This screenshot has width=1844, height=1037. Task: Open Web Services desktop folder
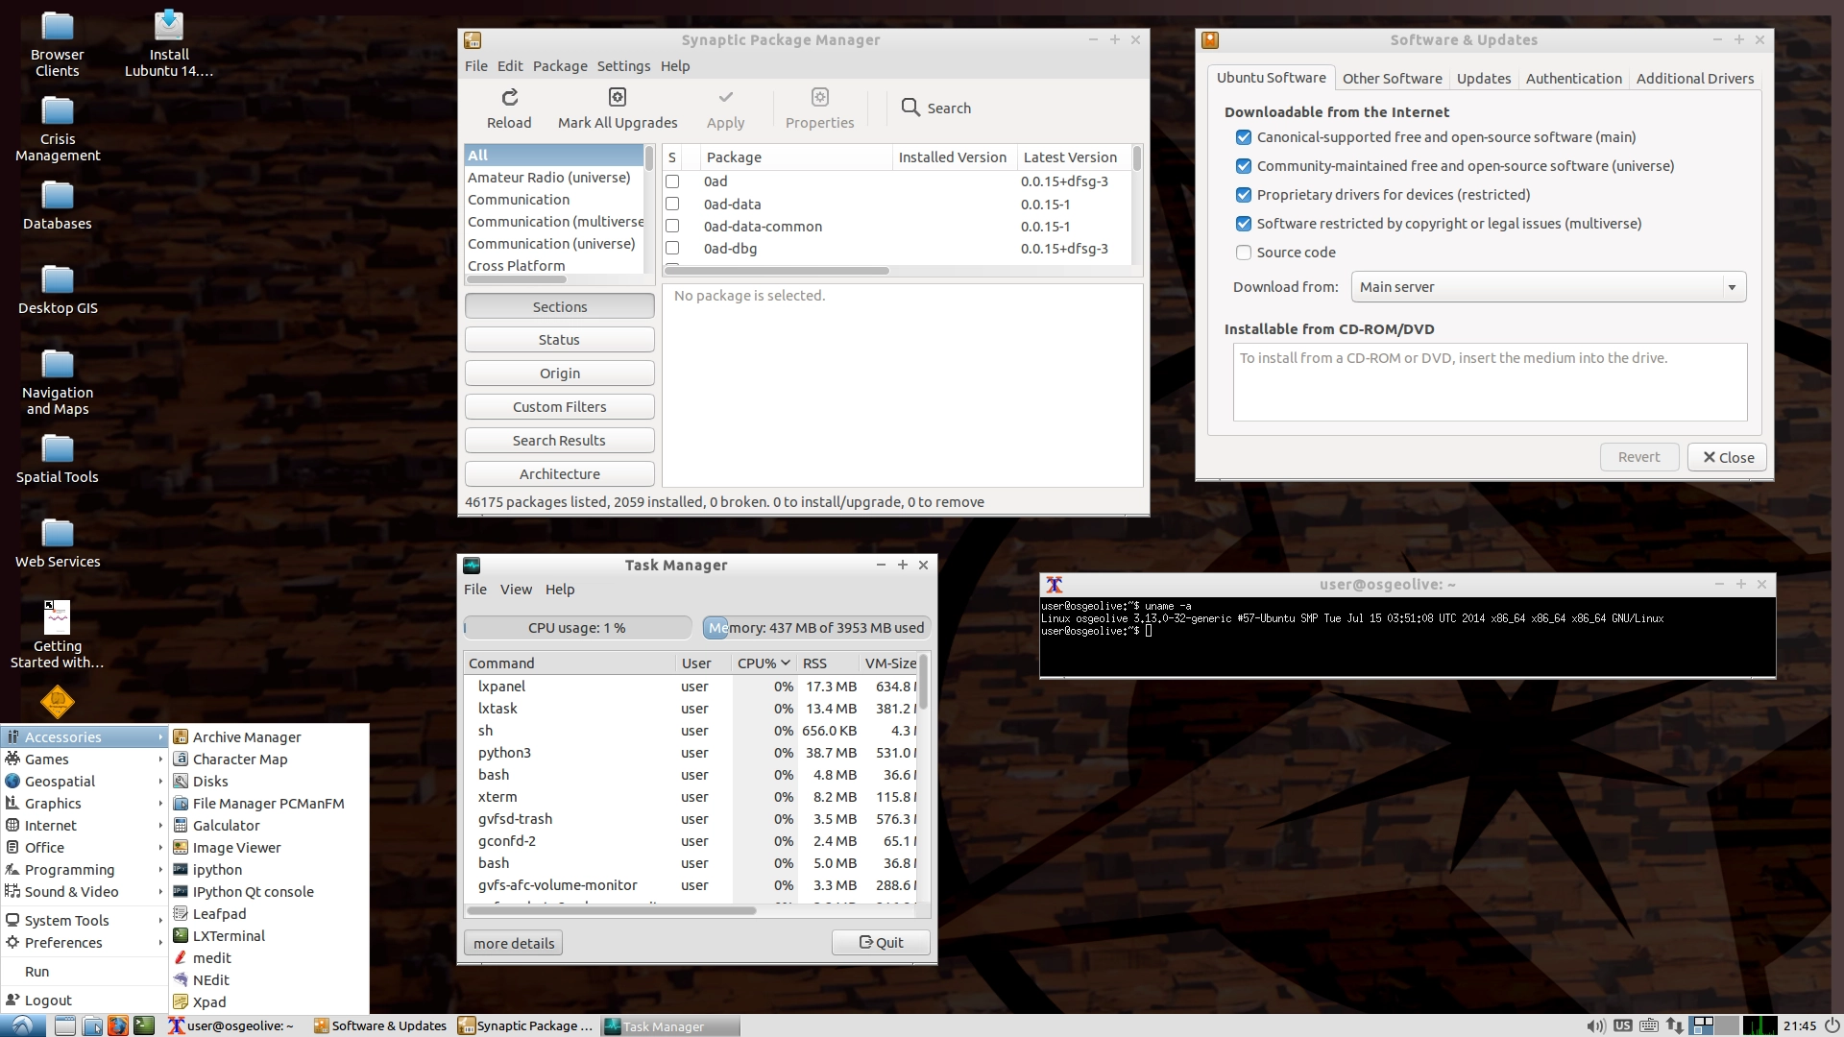coord(58,543)
